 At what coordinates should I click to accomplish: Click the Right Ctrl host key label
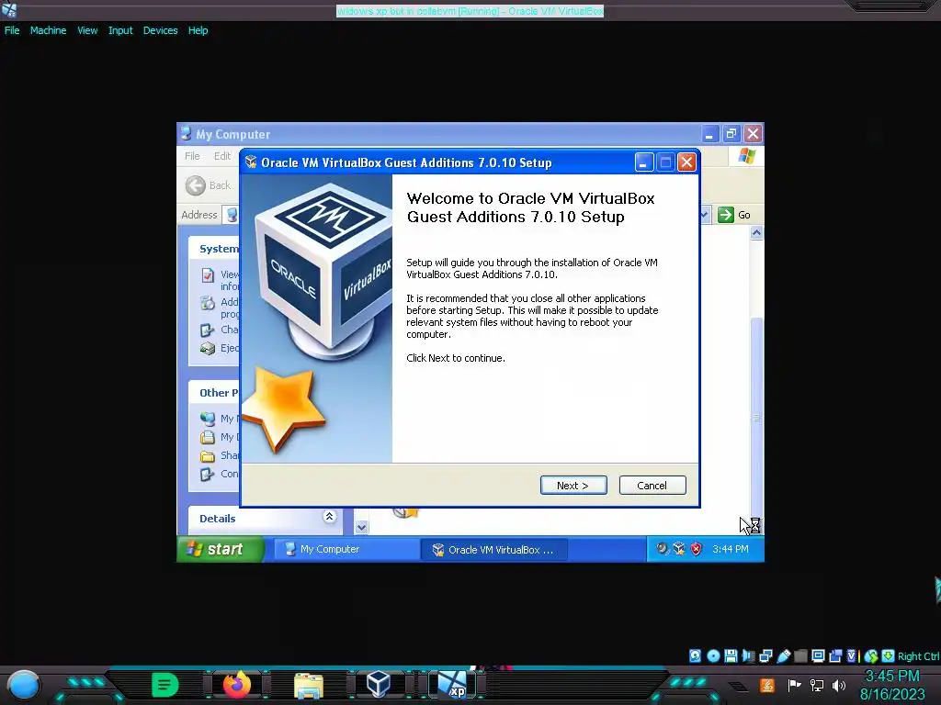click(x=918, y=656)
